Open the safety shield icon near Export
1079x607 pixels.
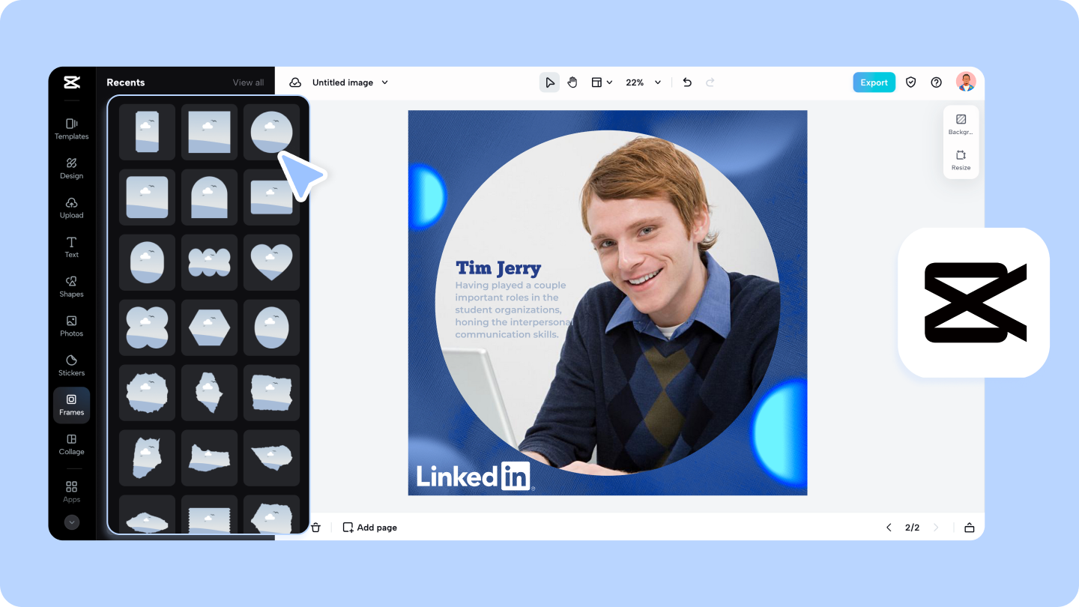910,82
